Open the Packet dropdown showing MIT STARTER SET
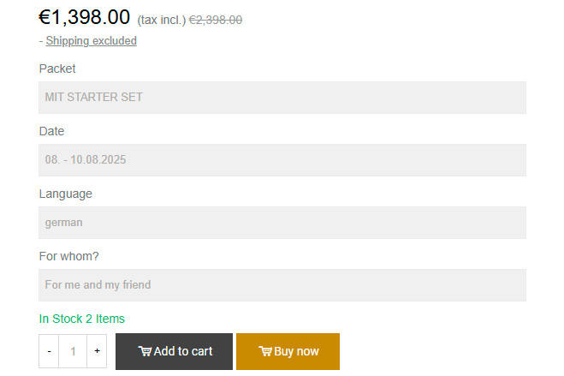564x376 pixels. (x=282, y=98)
